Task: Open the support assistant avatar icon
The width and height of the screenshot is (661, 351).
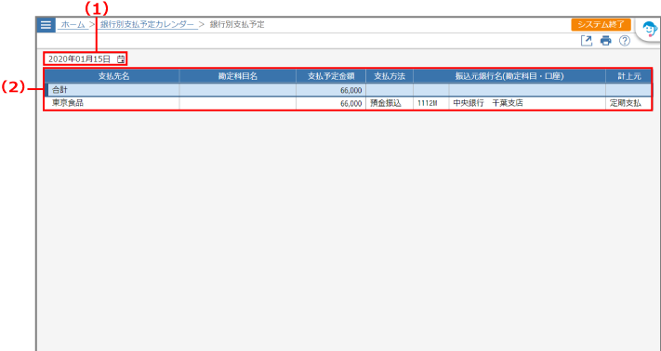Action: click(x=650, y=30)
